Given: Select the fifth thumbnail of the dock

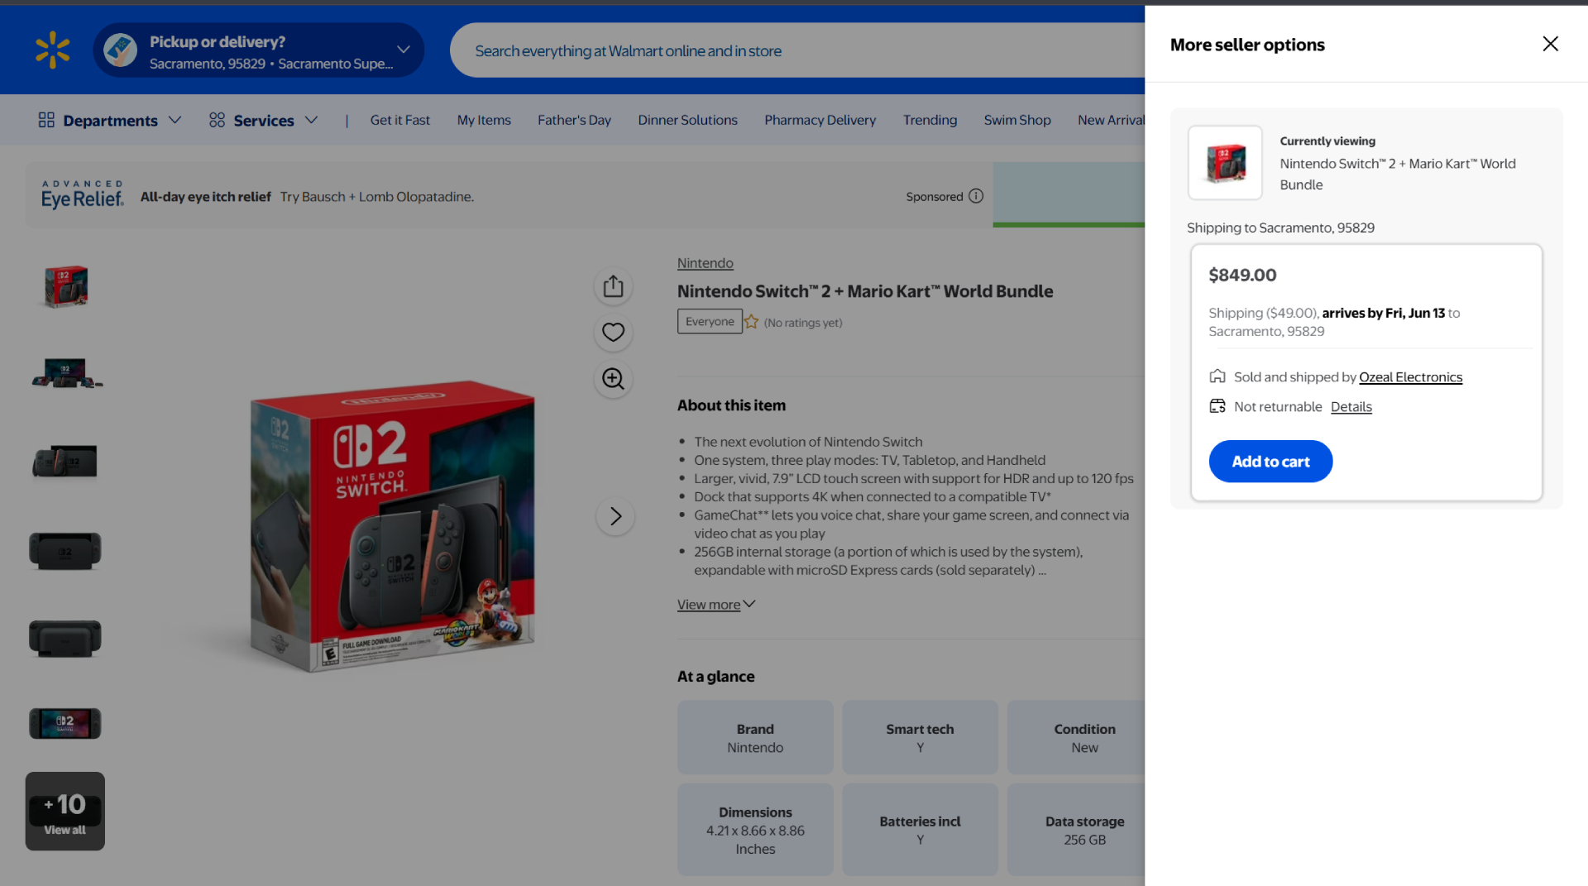Looking at the screenshot, I should click(65, 637).
